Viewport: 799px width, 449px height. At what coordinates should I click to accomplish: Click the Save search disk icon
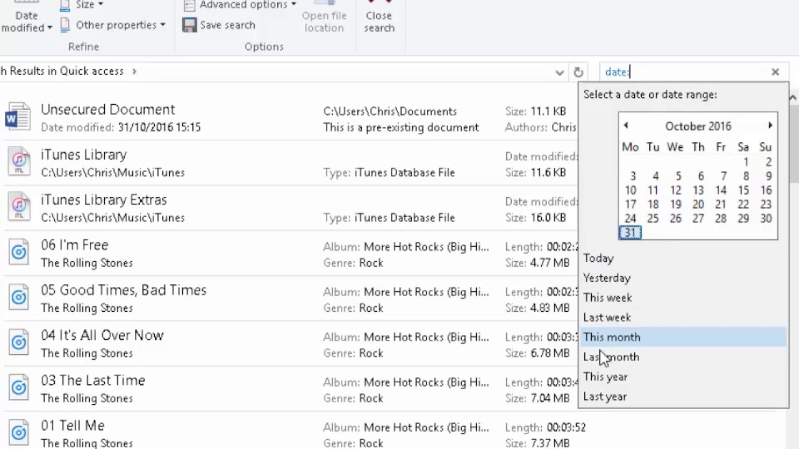coord(190,25)
